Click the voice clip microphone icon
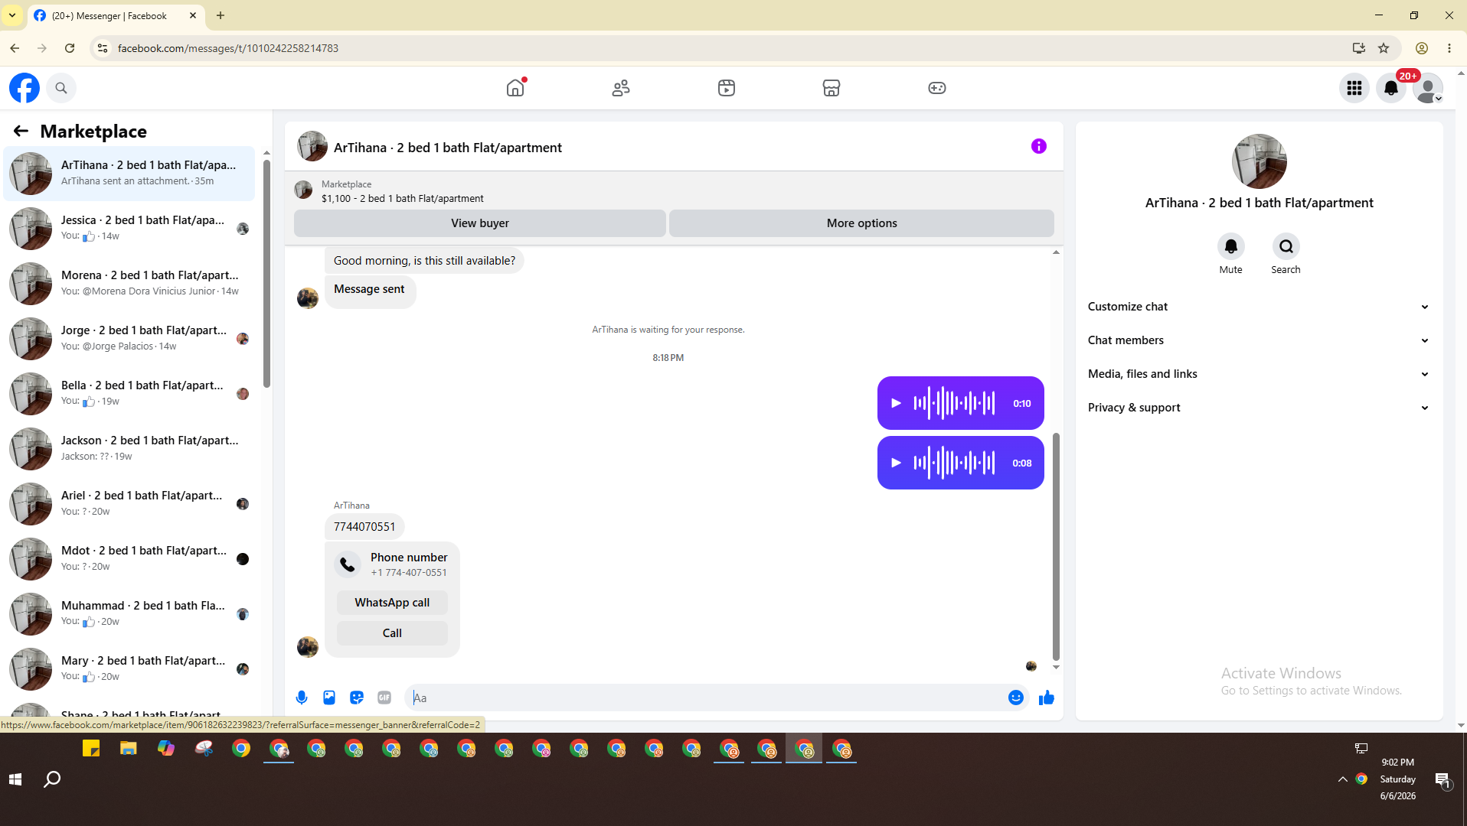 (302, 698)
